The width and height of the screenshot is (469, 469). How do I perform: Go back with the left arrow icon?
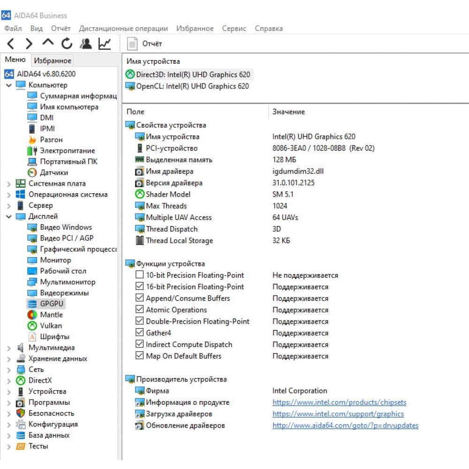click(10, 44)
